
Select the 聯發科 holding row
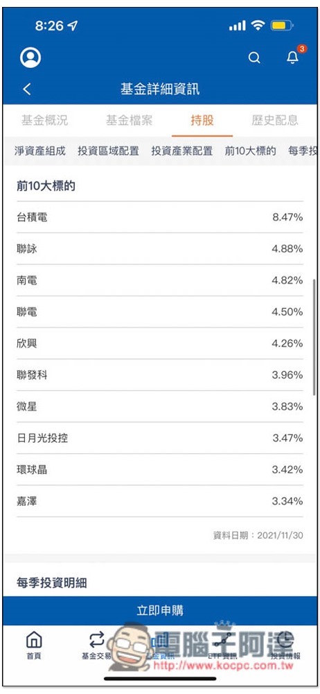coord(160,375)
